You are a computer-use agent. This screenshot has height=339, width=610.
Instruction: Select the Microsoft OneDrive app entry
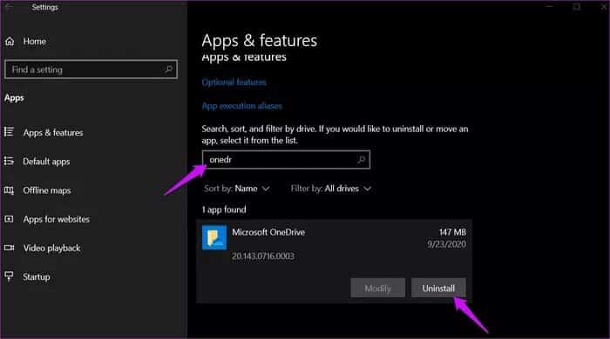[x=334, y=261]
